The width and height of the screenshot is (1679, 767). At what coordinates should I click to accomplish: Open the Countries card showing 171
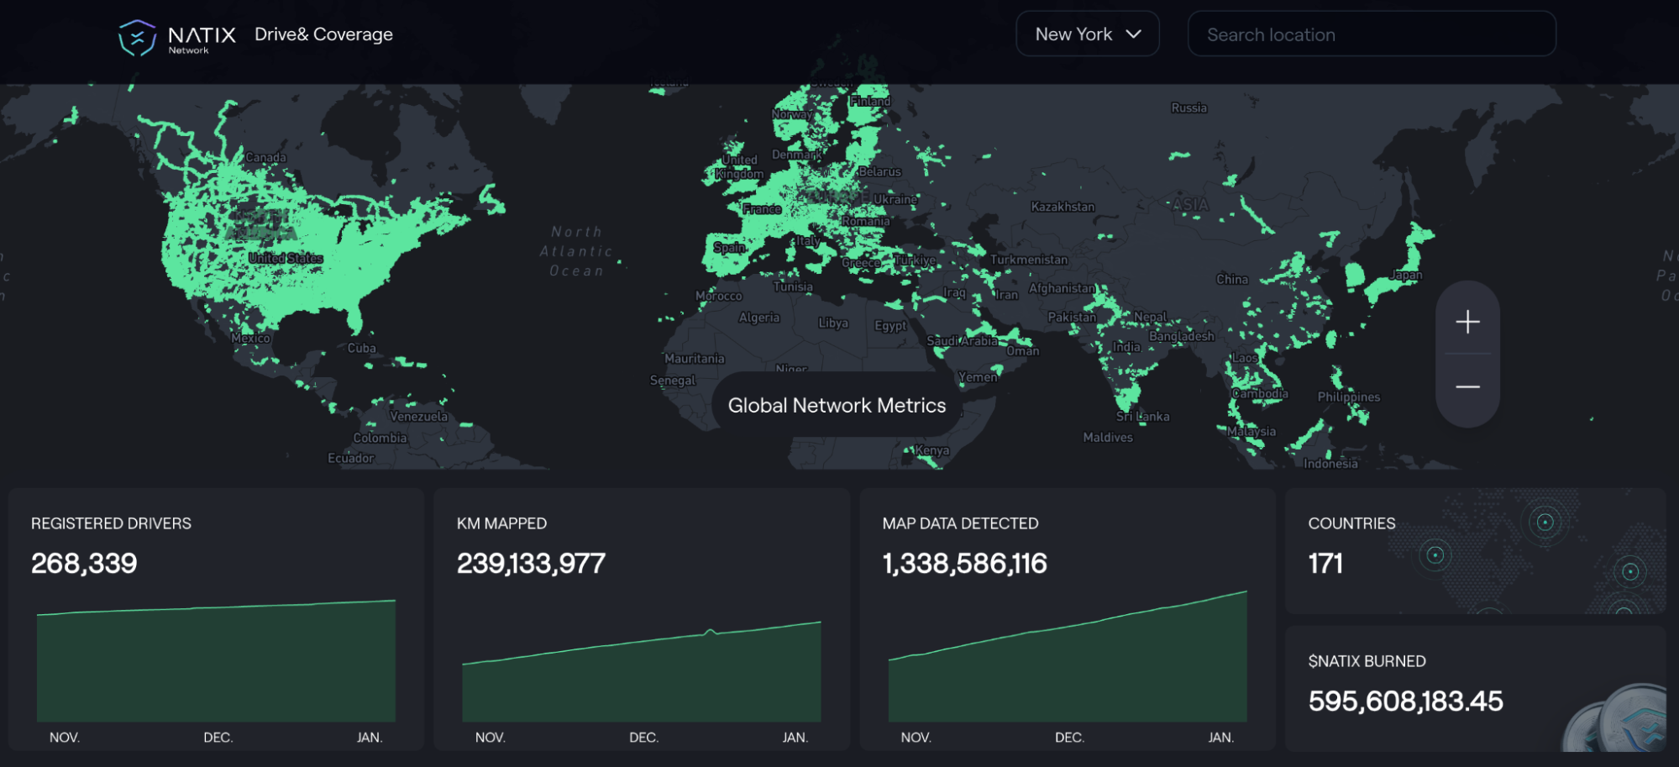point(1476,550)
